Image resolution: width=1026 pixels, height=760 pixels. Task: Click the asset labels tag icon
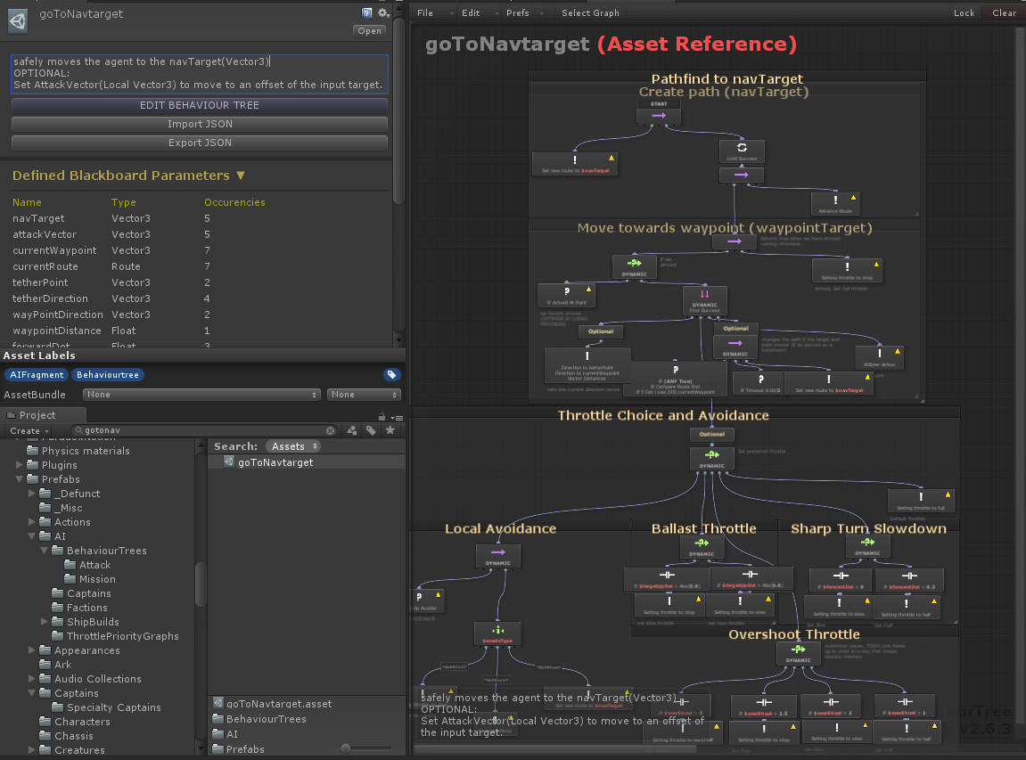391,375
